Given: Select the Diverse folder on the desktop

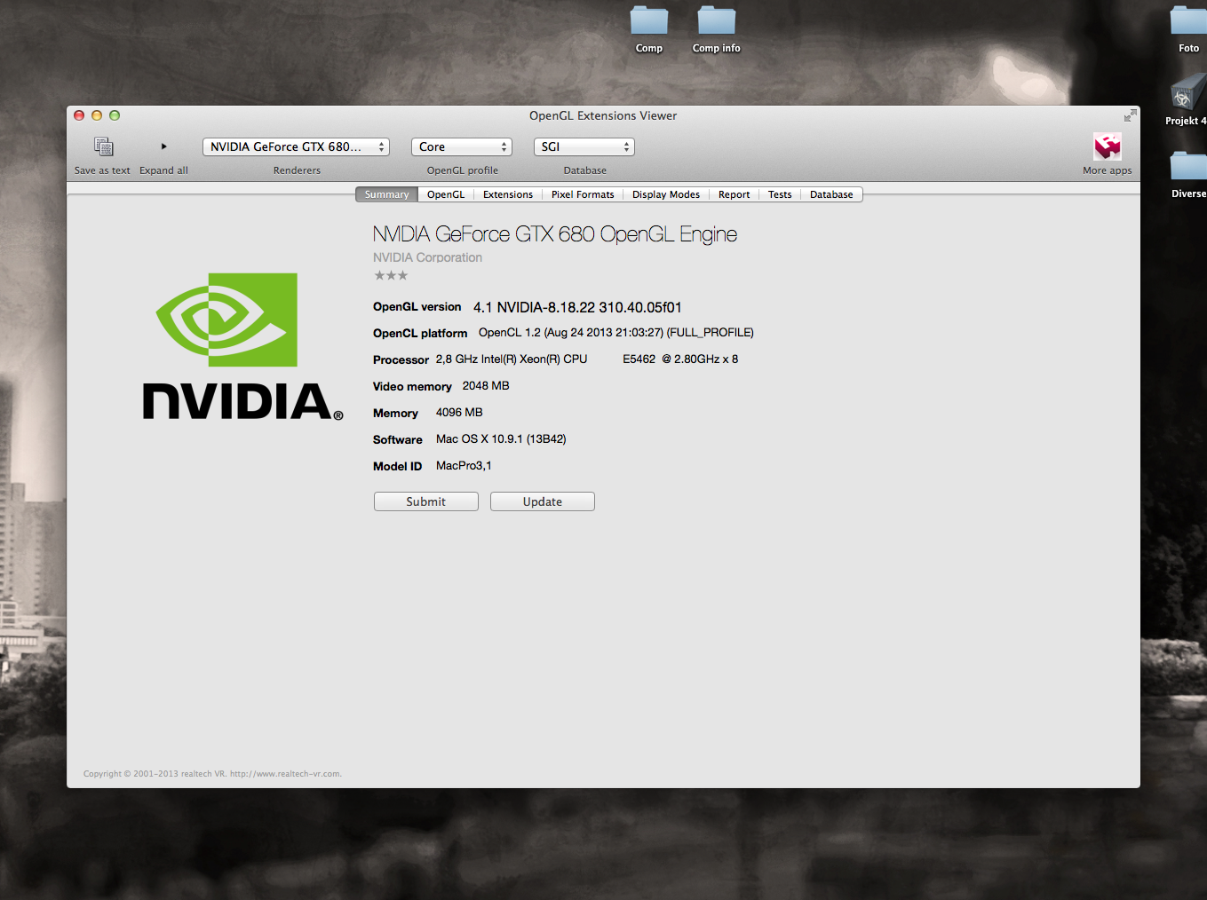Looking at the screenshot, I should (x=1188, y=175).
